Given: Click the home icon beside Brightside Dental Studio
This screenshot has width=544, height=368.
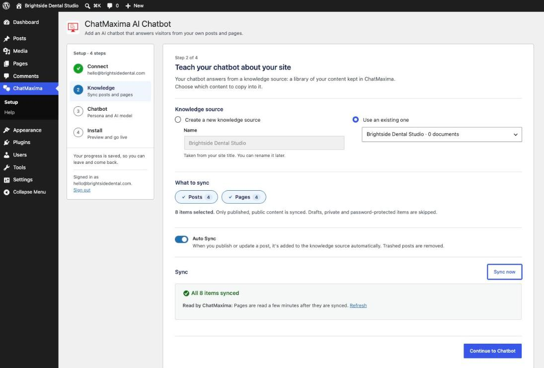Looking at the screenshot, I should coord(19,6).
